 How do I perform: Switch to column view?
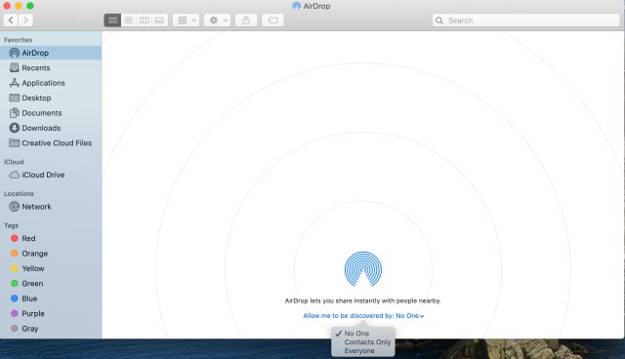tap(144, 20)
